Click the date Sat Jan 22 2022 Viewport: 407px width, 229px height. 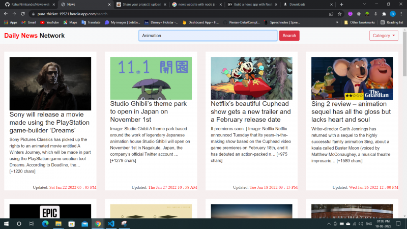pos(73,187)
